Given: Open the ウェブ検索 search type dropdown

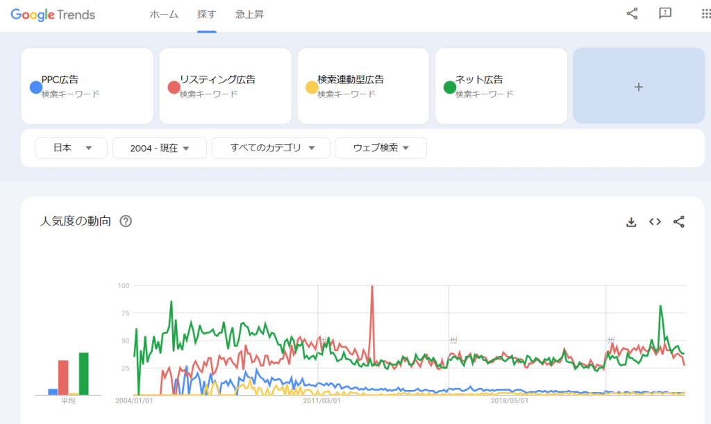Looking at the screenshot, I should (380, 148).
